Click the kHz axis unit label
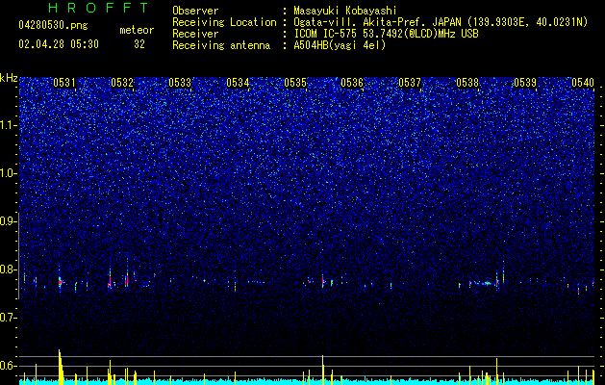605x385 pixels. pos(9,78)
